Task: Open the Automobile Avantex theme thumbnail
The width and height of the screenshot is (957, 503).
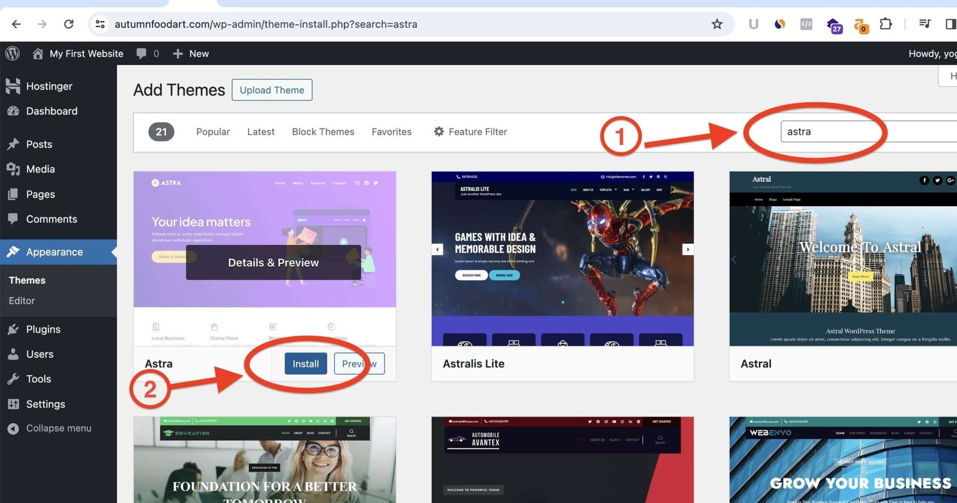Action: pos(563,460)
